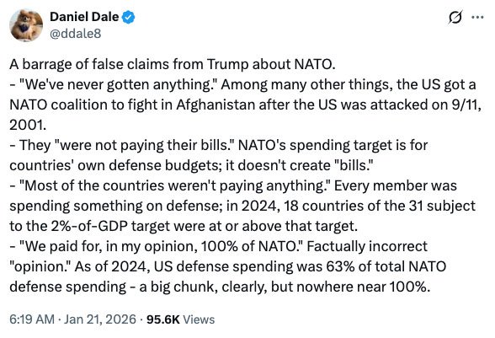Click the quote 'We've never gotten anything.'
The image size is (495, 338).
[x=118, y=85]
